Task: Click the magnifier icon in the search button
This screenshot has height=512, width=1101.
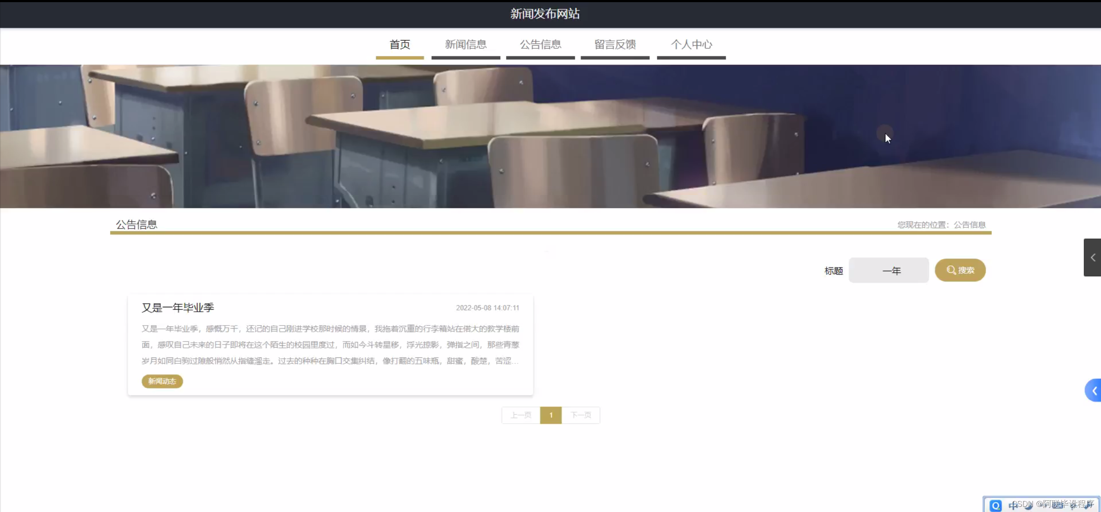Action: pos(952,270)
